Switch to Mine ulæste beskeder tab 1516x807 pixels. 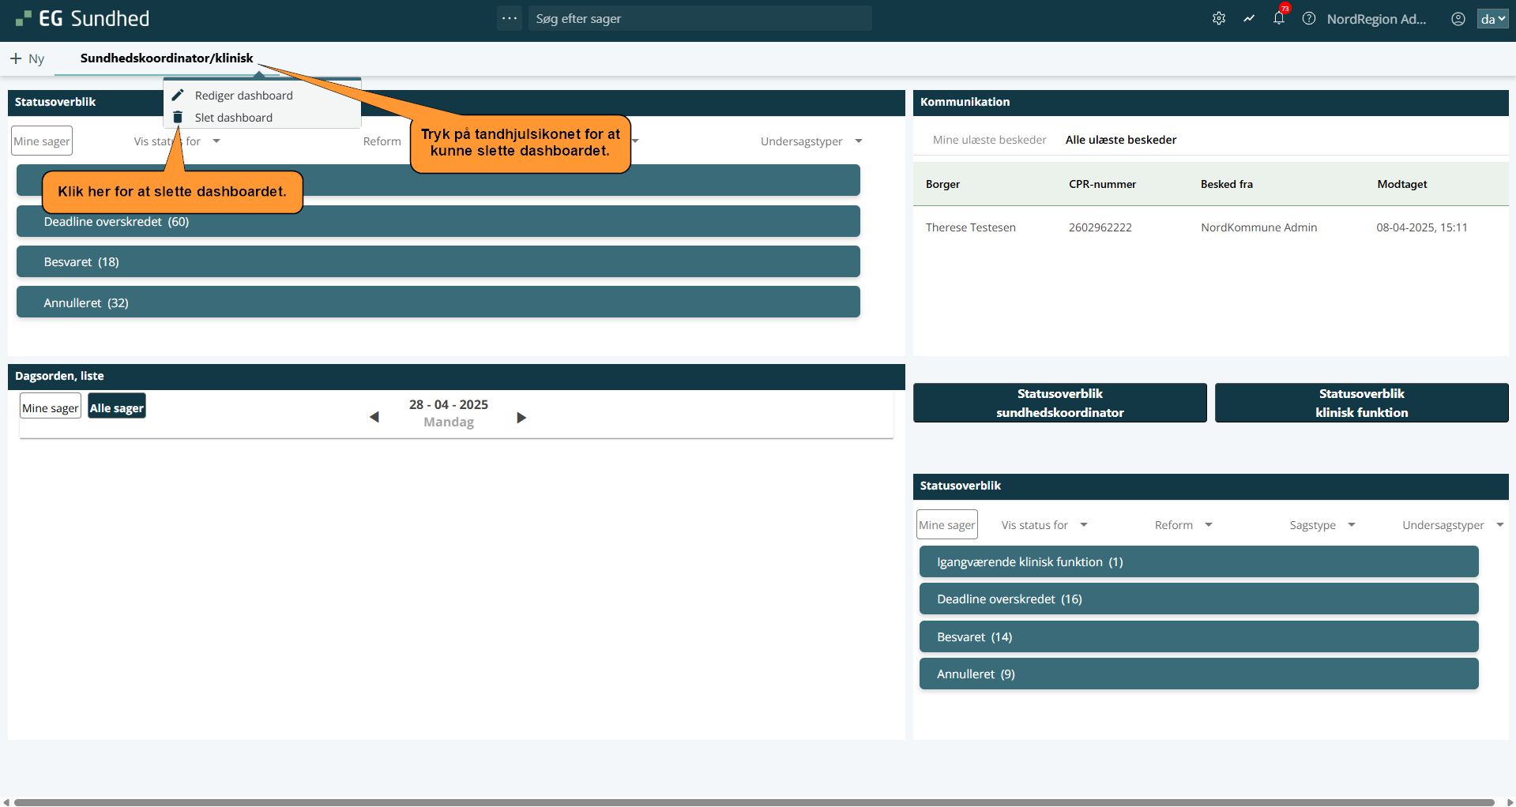tap(989, 140)
